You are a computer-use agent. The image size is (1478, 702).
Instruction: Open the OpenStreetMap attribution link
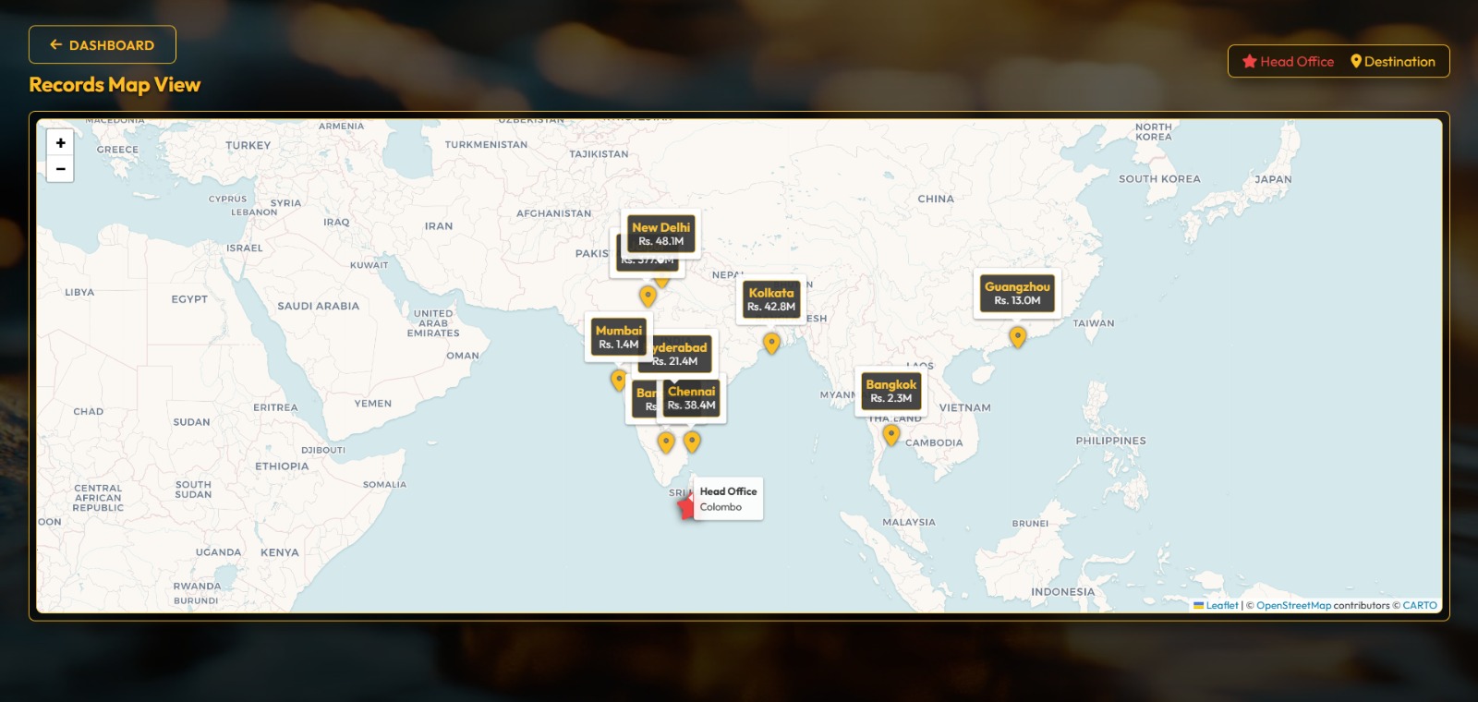(1293, 606)
